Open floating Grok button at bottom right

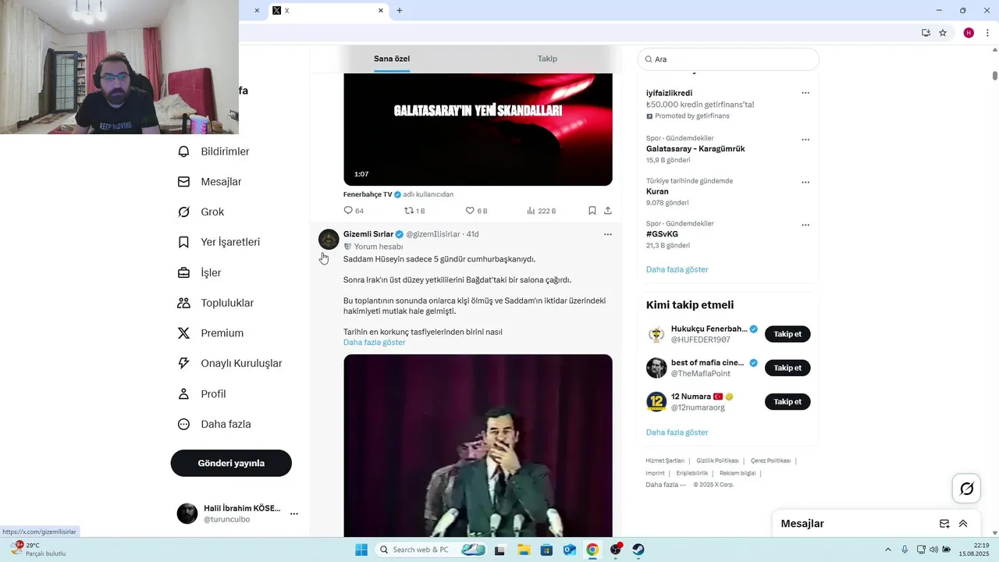coord(966,489)
